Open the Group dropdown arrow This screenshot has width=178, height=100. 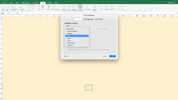(x=103, y=6)
